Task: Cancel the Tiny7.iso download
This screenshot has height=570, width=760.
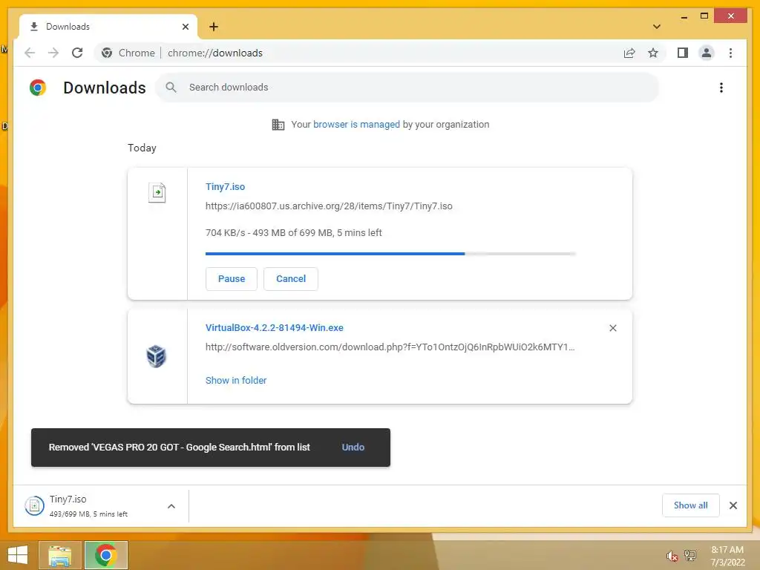Action: click(291, 279)
